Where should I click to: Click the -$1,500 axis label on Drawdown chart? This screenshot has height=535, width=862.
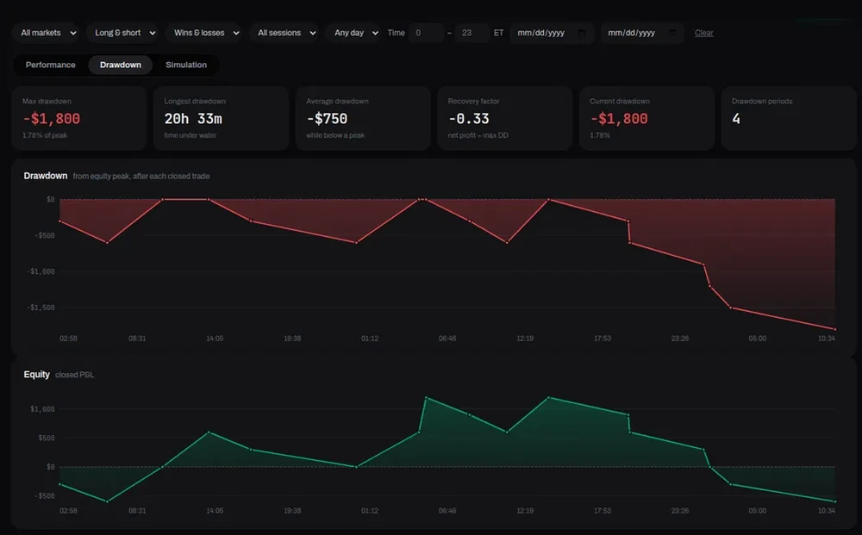pos(41,308)
